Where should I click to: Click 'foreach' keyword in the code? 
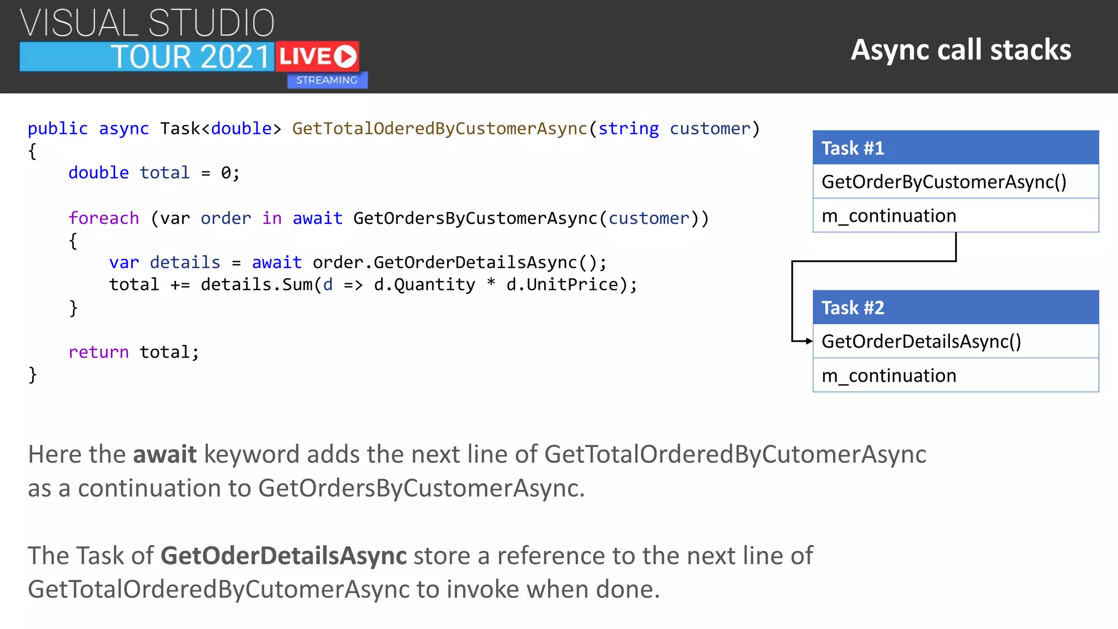[104, 218]
